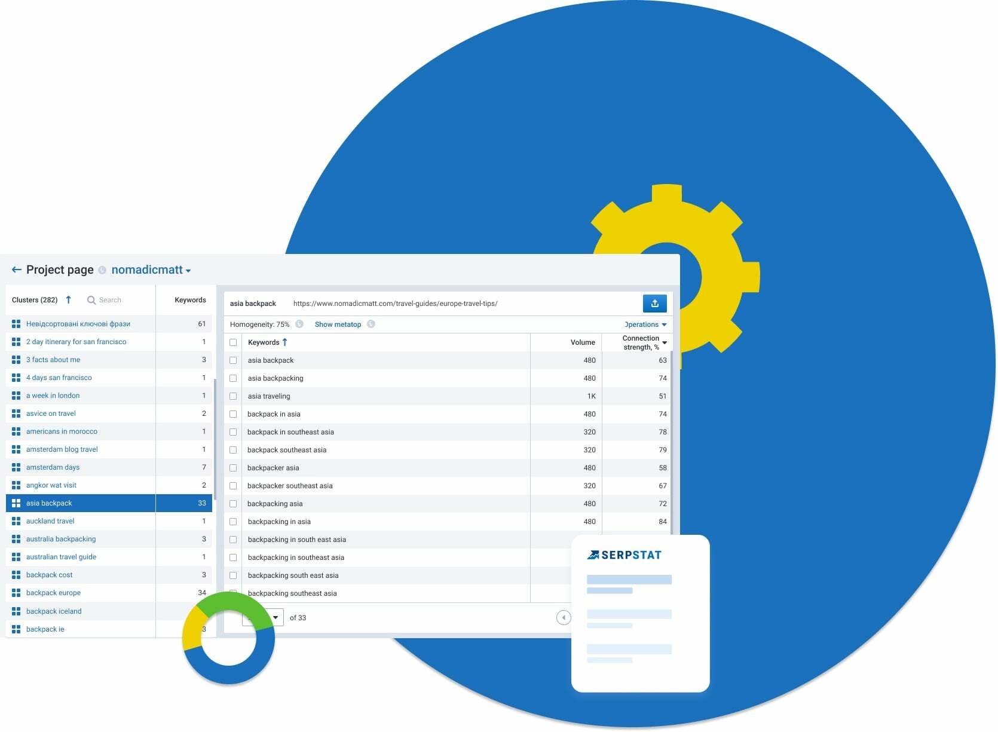This screenshot has height=732, width=998.
Task: Click the info icon after Project page
Action: [x=102, y=270]
